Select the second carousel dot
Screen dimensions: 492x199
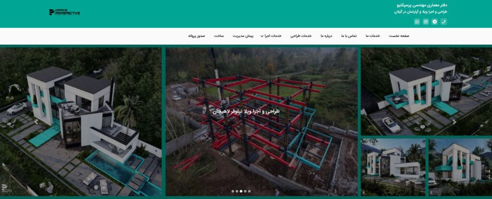(x=236, y=191)
